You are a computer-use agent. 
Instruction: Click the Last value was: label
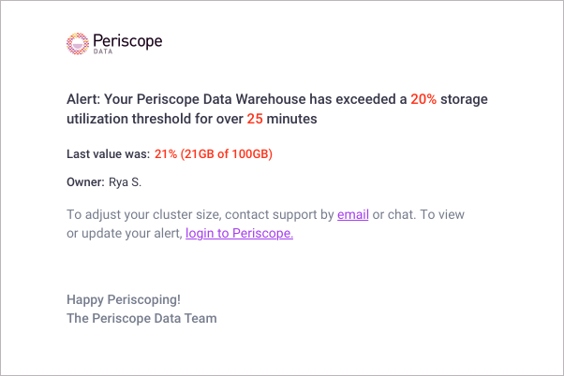(x=109, y=154)
